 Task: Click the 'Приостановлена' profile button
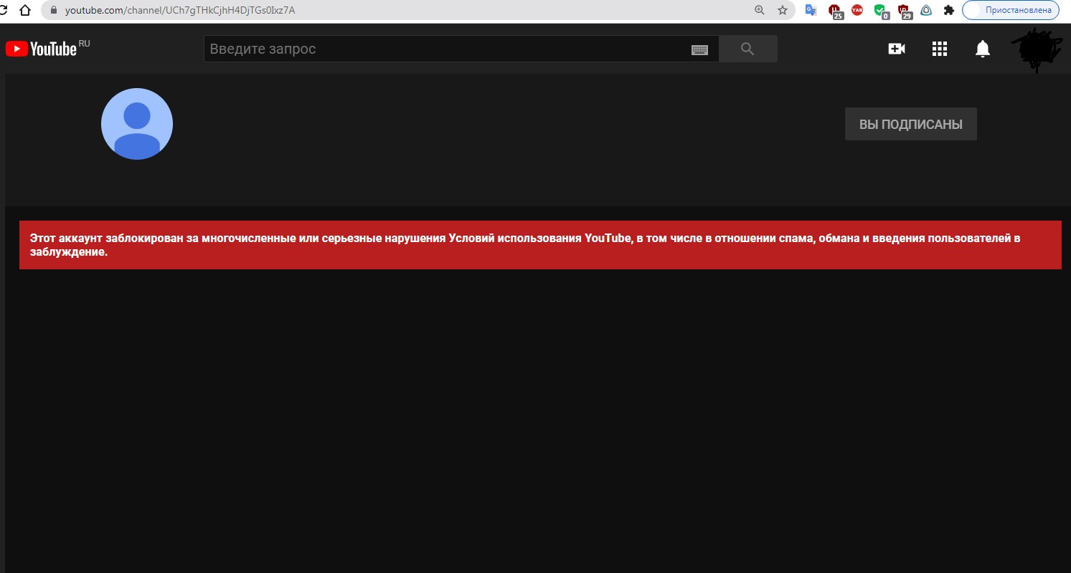(x=1010, y=10)
